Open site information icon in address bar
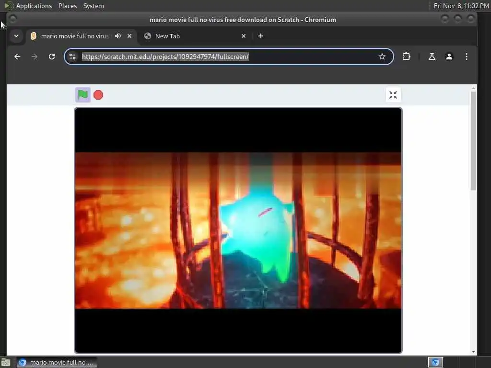Viewport: 491px width, 368px height. click(72, 57)
